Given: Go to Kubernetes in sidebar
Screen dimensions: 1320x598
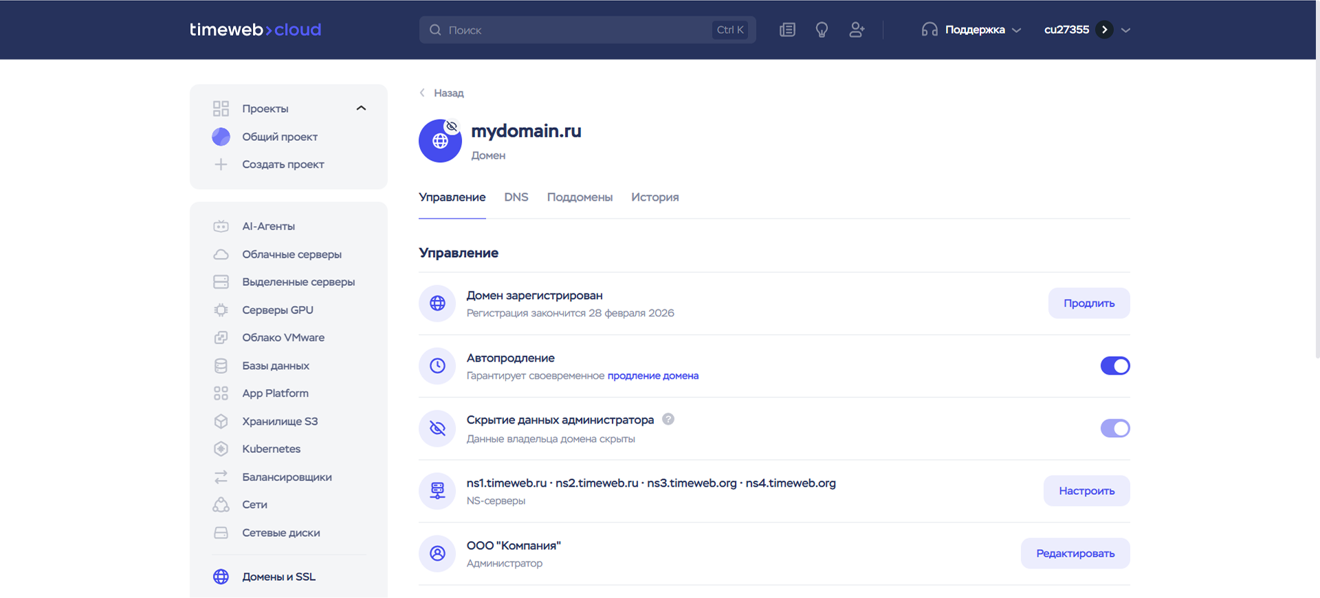Looking at the screenshot, I should [271, 449].
